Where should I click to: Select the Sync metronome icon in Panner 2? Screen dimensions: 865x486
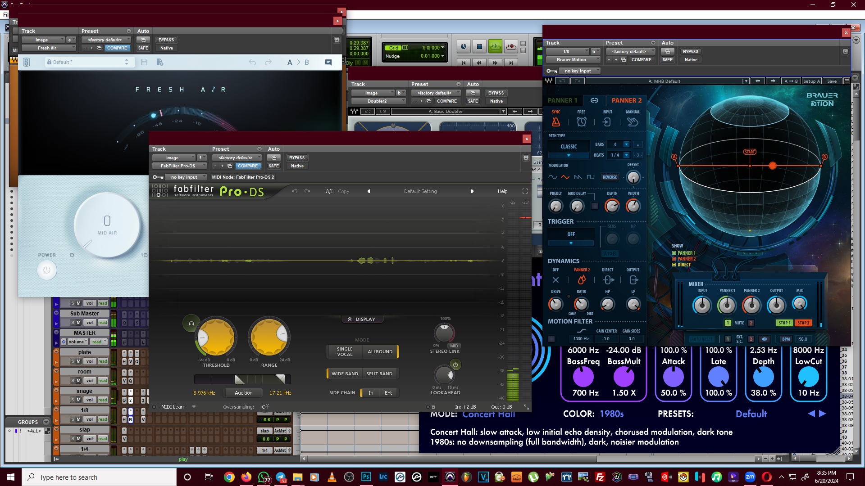pyautogui.click(x=556, y=122)
